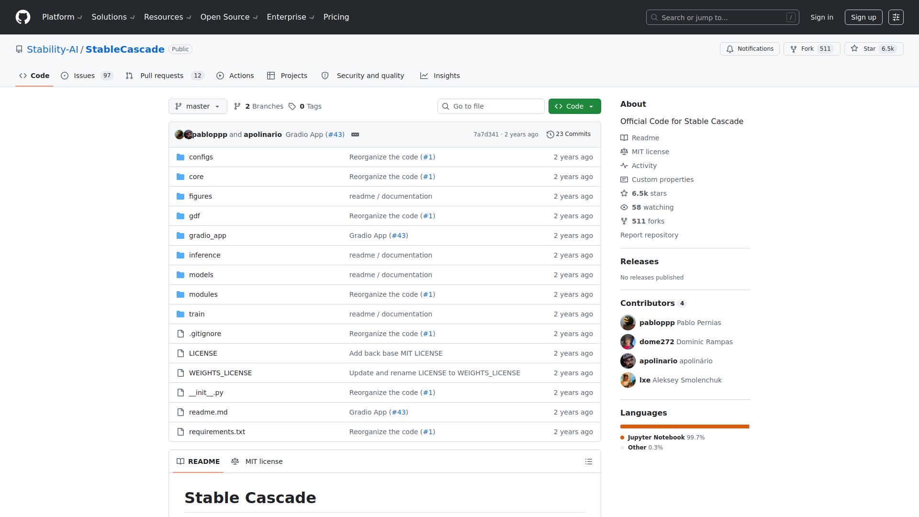Open WEIGHTS_LICENSE file
Screen dimensions: 919x517
(220, 373)
